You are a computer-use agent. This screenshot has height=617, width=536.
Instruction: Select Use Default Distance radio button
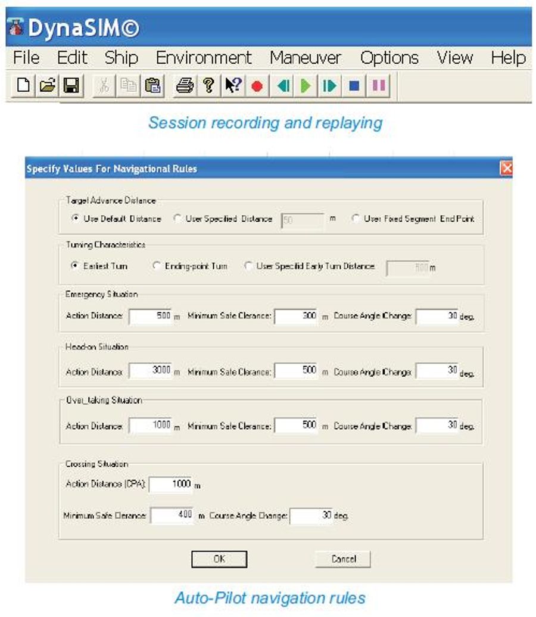click(x=76, y=219)
